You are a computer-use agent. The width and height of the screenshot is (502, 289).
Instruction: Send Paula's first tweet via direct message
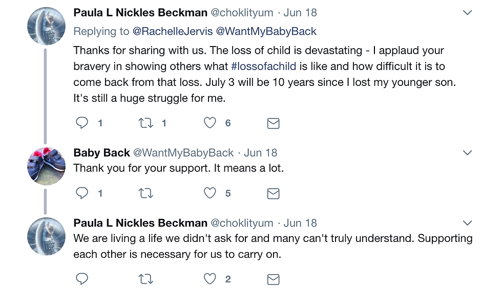274,123
